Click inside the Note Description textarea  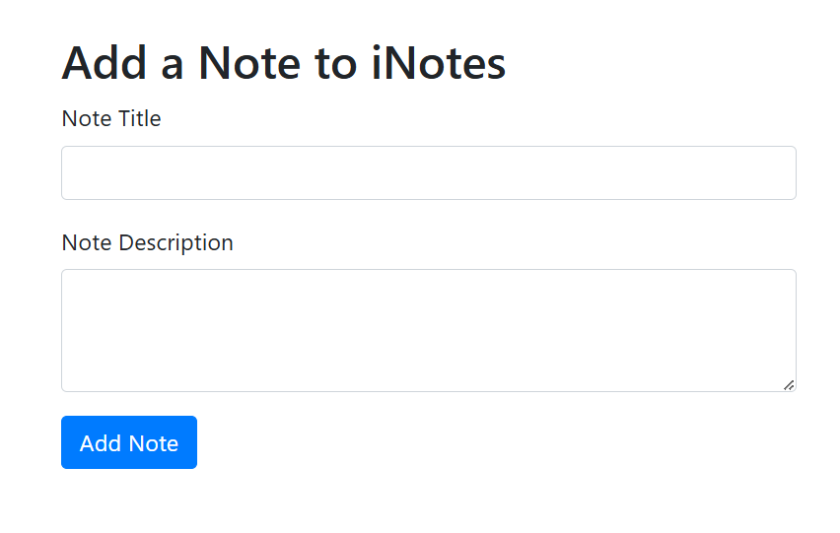coord(428,330)
